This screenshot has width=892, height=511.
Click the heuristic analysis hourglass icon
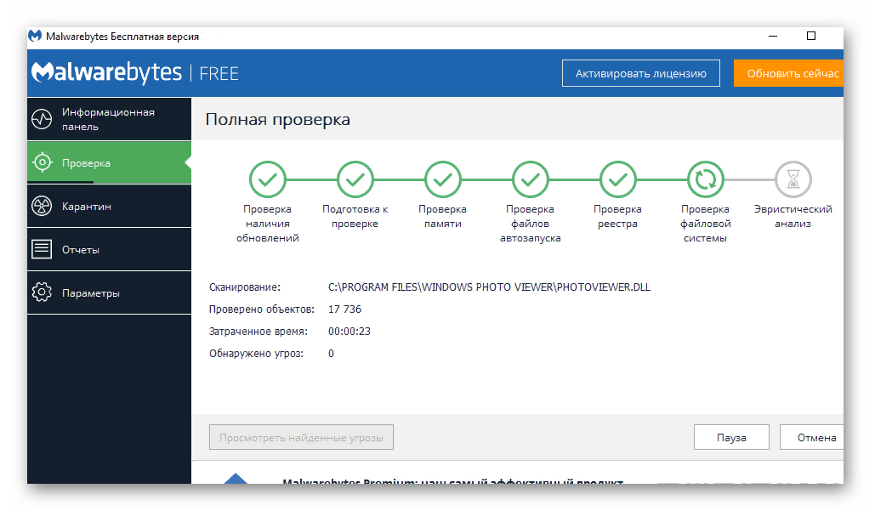point(793,179)
